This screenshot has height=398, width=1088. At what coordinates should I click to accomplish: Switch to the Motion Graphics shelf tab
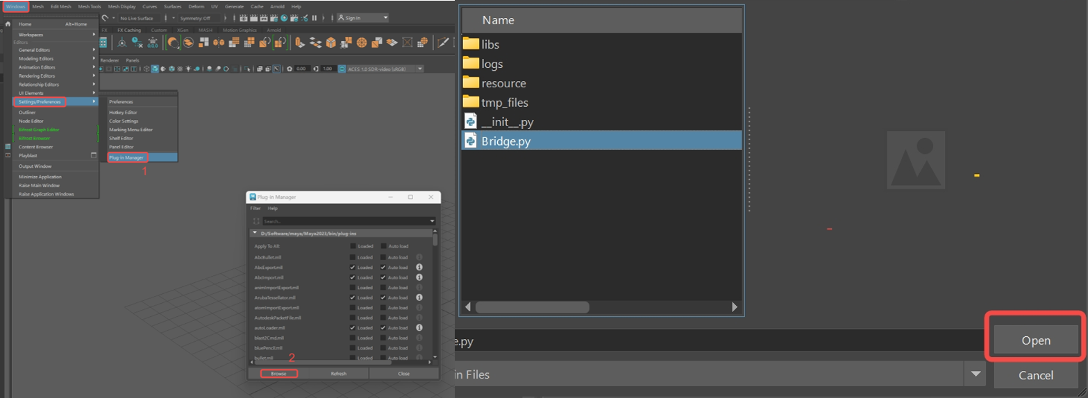[x=240, y=30]
